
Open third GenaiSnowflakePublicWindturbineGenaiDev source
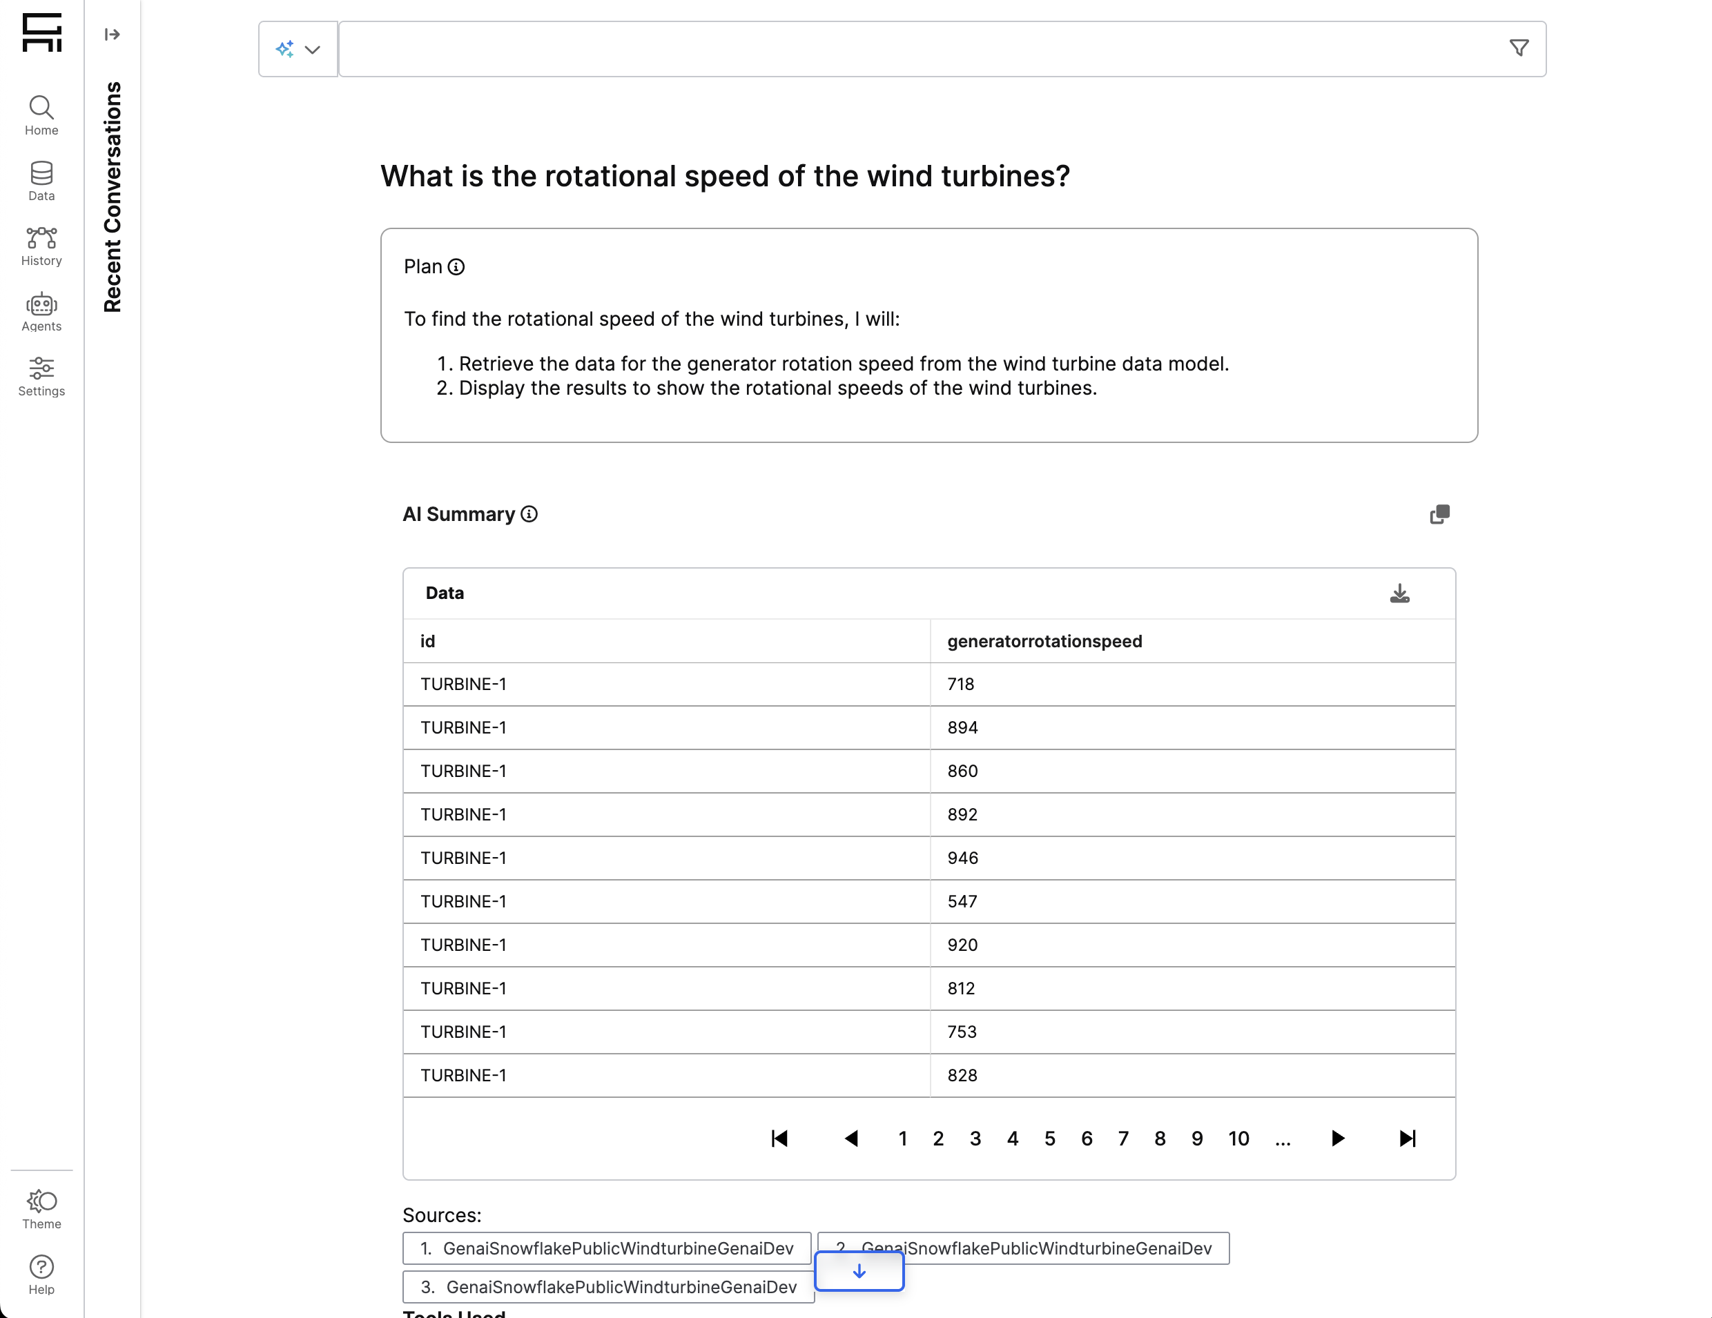point(608,1287)
